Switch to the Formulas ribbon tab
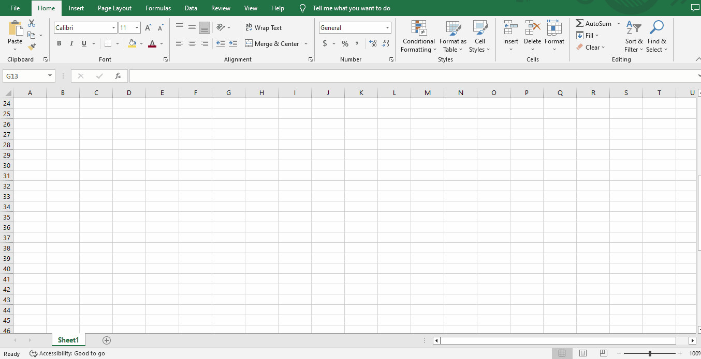701x359 pixels. tap(158, 8)
